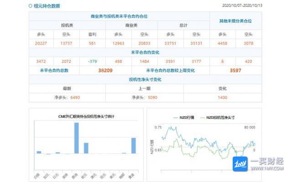Click the 商业类 column group header
This screenshot has width=292, height=182.
[131, 25]
